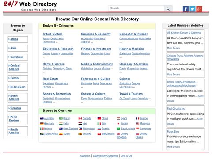Screen dimensions: 212x159
Task: Click the Iraq flag icon
Action: tap(80, 123)
